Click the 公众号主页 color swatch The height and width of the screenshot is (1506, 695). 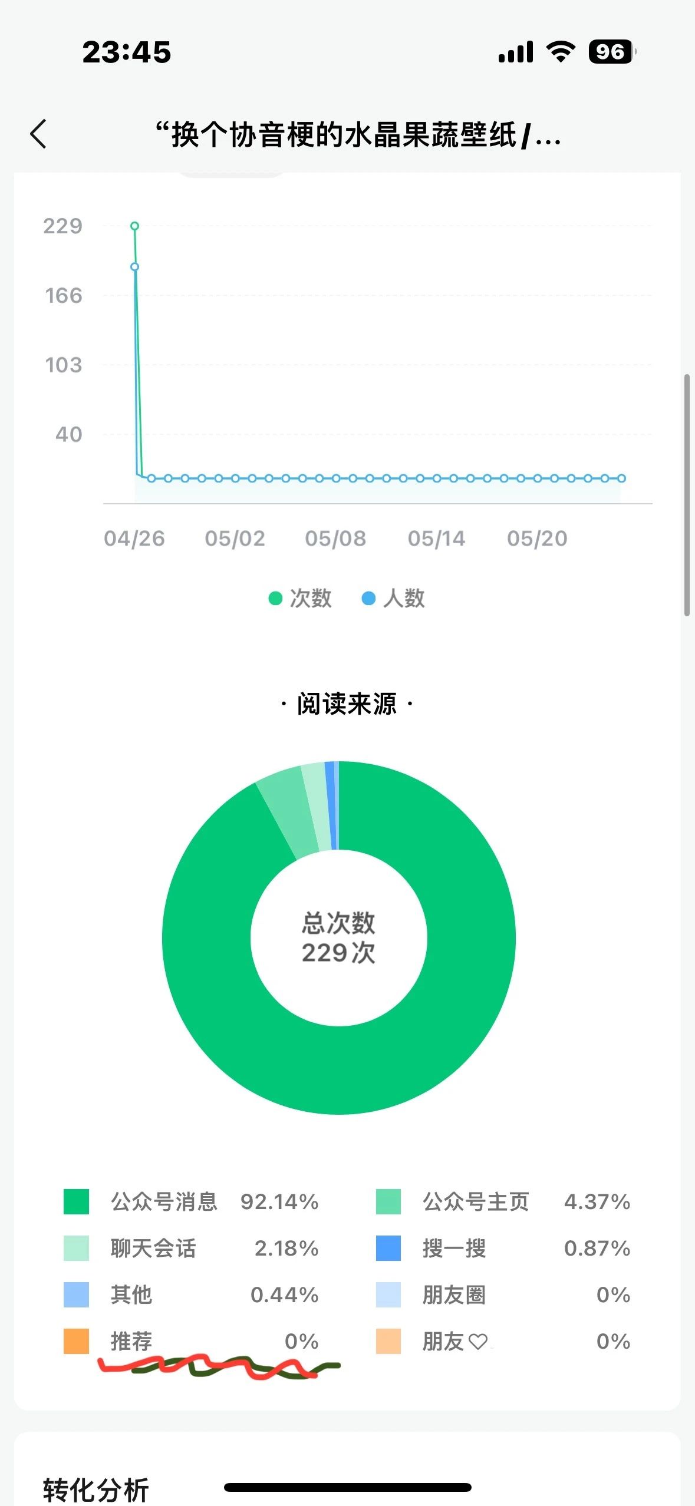coord(388,1201)
